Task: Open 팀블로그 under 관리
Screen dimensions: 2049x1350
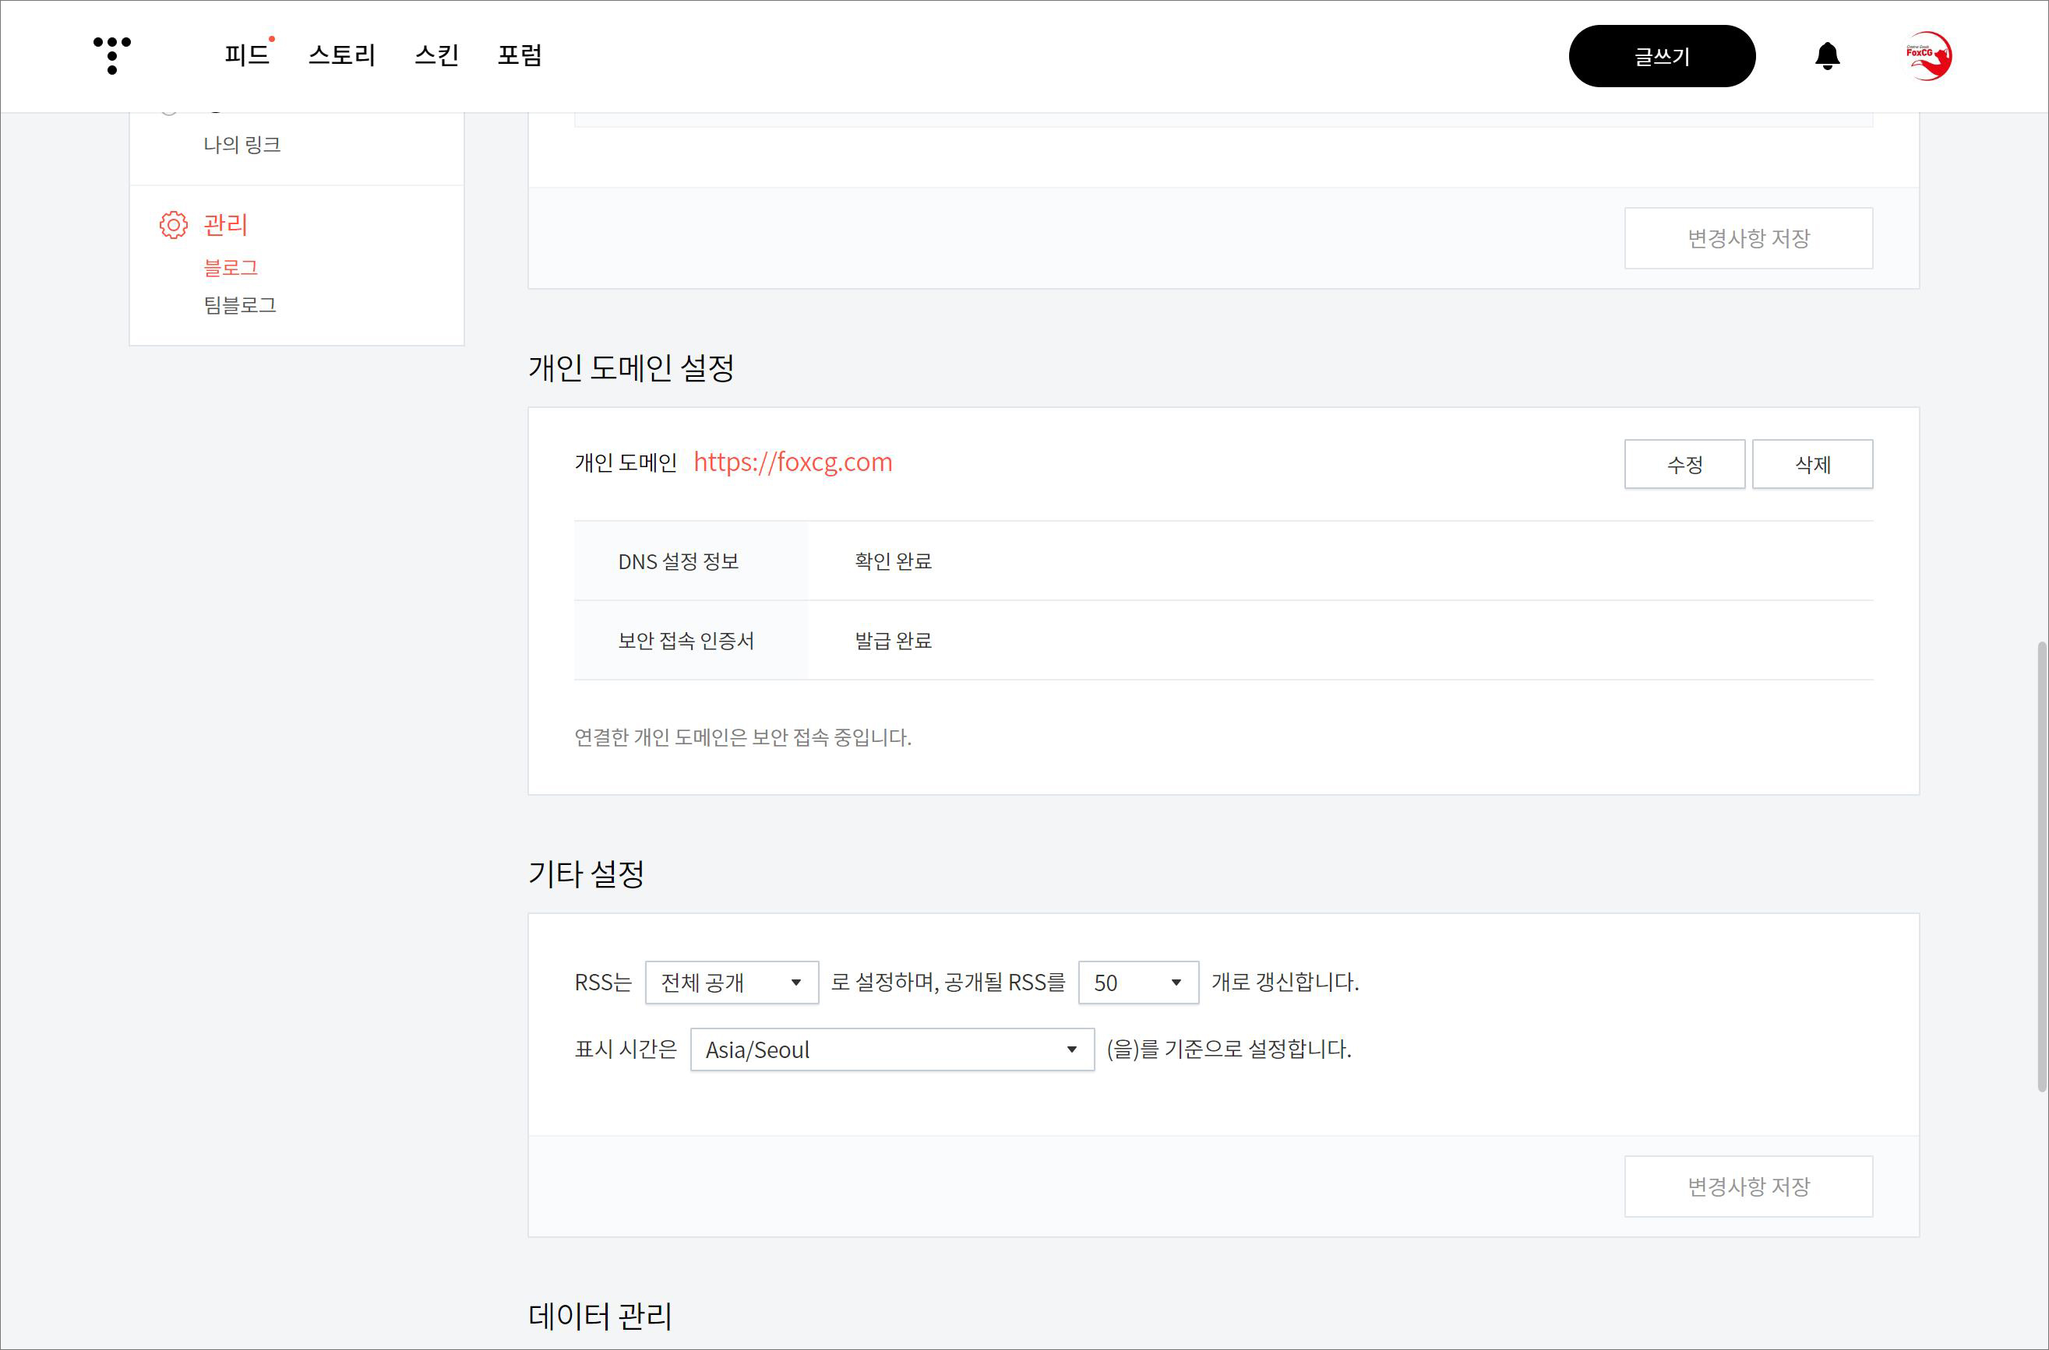Action: coord(239,304)
